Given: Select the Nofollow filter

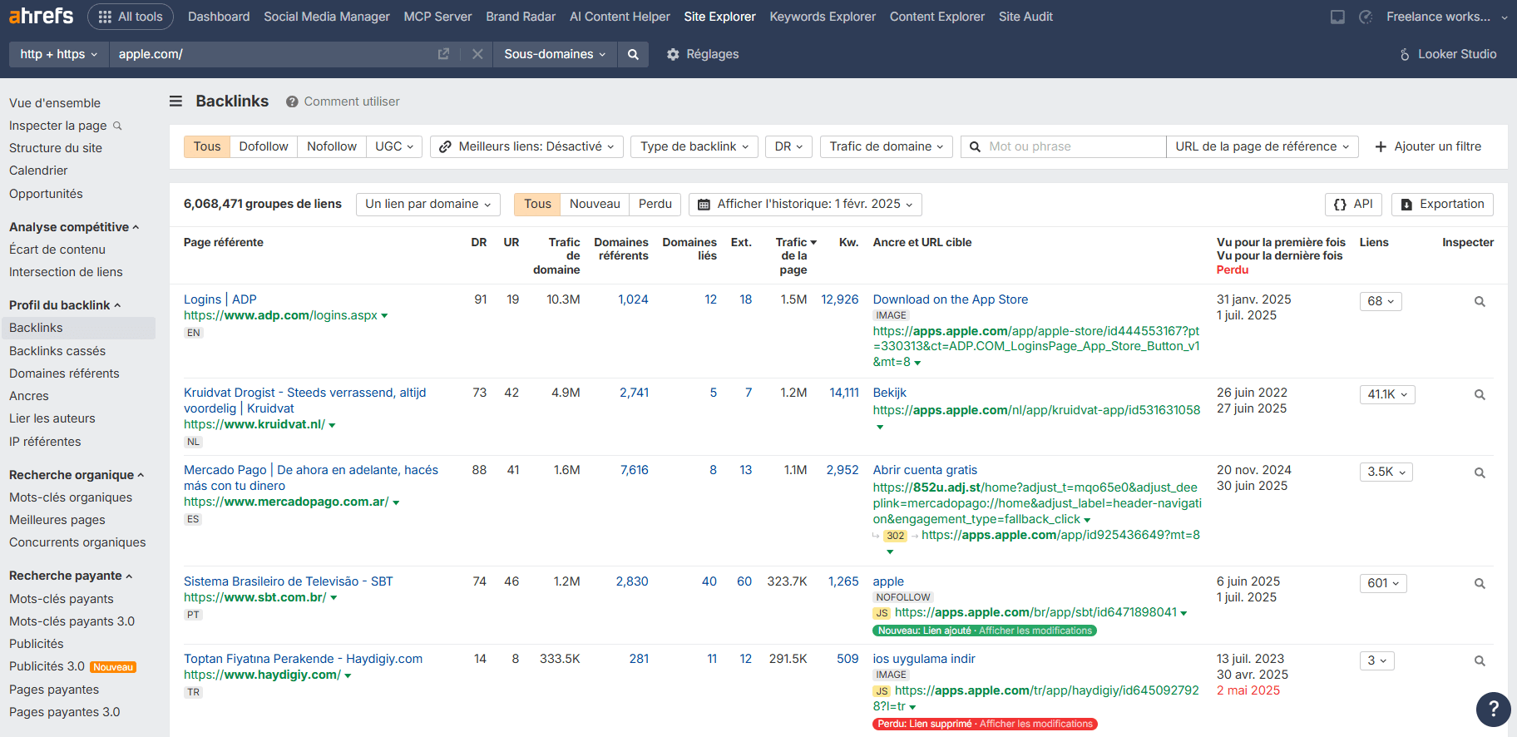Looking at the screenshot, I should (332, 146).
